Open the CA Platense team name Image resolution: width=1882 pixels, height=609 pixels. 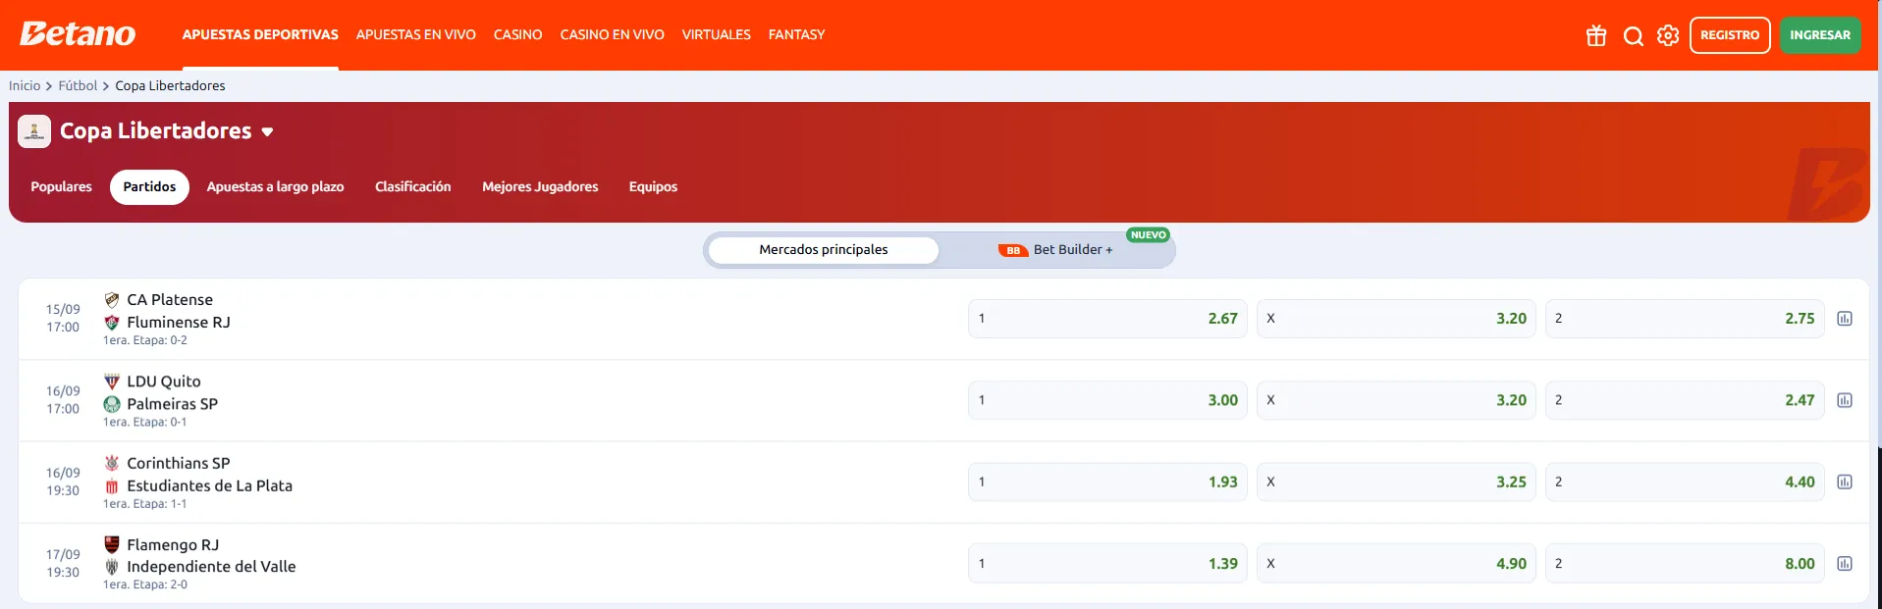(x=170, y=300)
